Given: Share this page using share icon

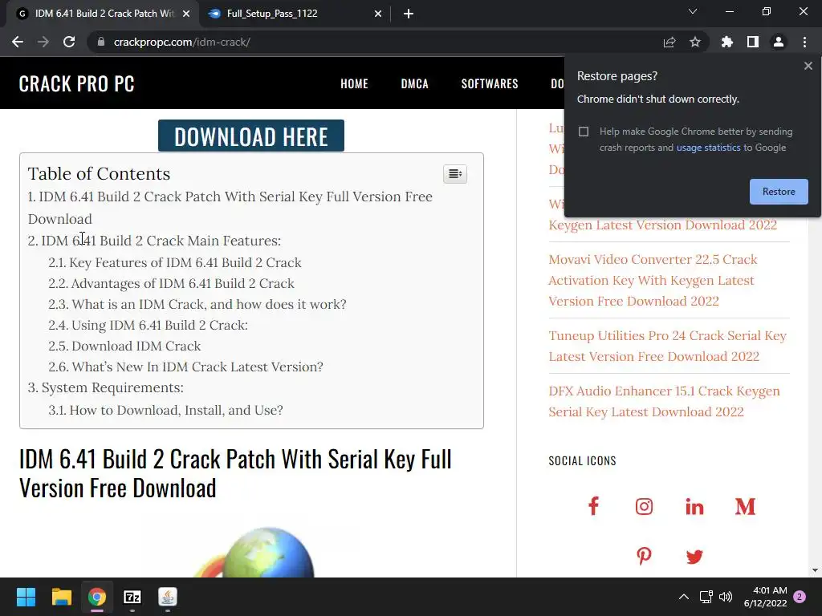Looking at the screenshot, I should (669, 42).
